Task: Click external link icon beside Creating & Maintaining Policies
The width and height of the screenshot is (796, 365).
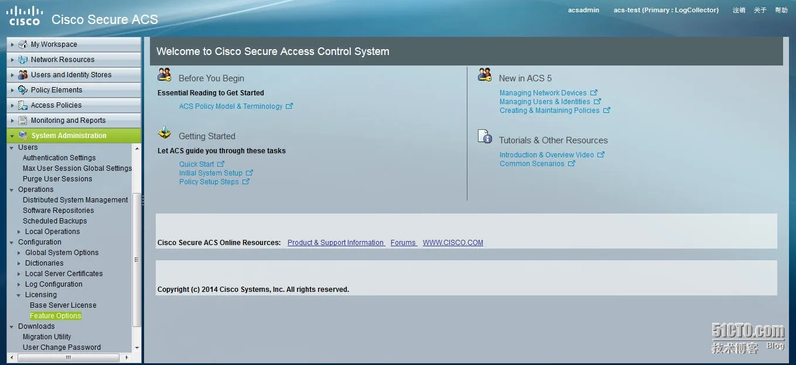Action: (607, 111)
